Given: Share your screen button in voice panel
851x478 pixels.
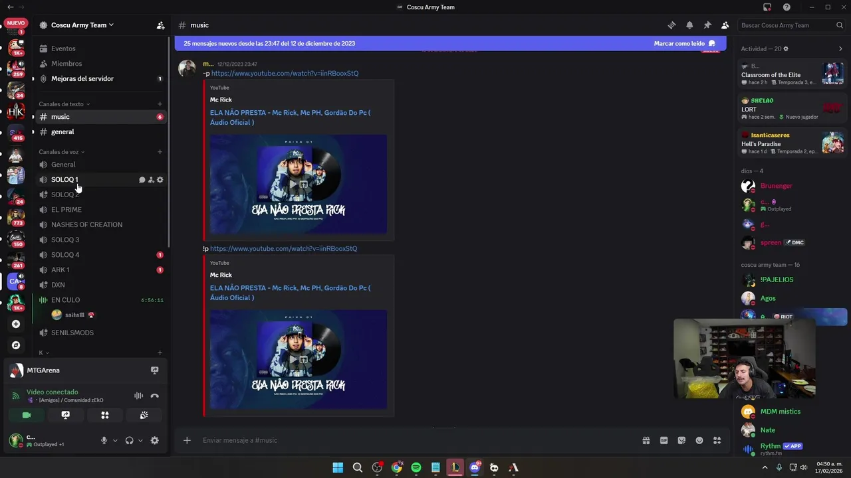Looking at the screenshot, I should click(x=65, y=415).
